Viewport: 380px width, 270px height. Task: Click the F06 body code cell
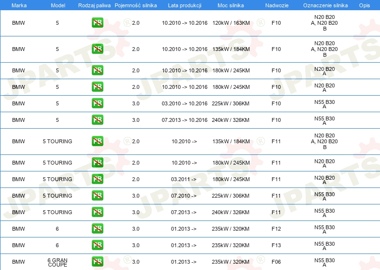[x=276, y=262]
